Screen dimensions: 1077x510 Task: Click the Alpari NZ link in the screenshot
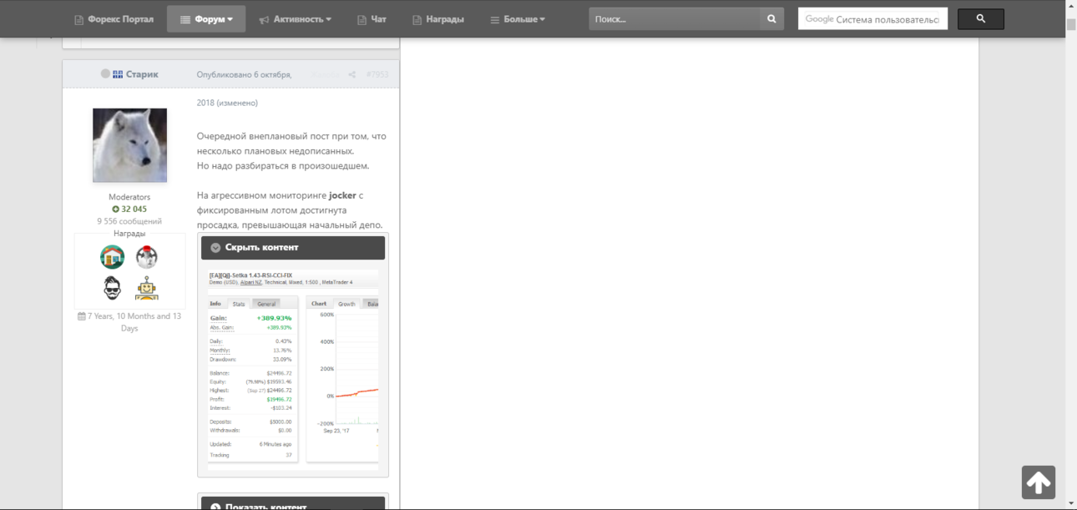click(x=252, y=282)
